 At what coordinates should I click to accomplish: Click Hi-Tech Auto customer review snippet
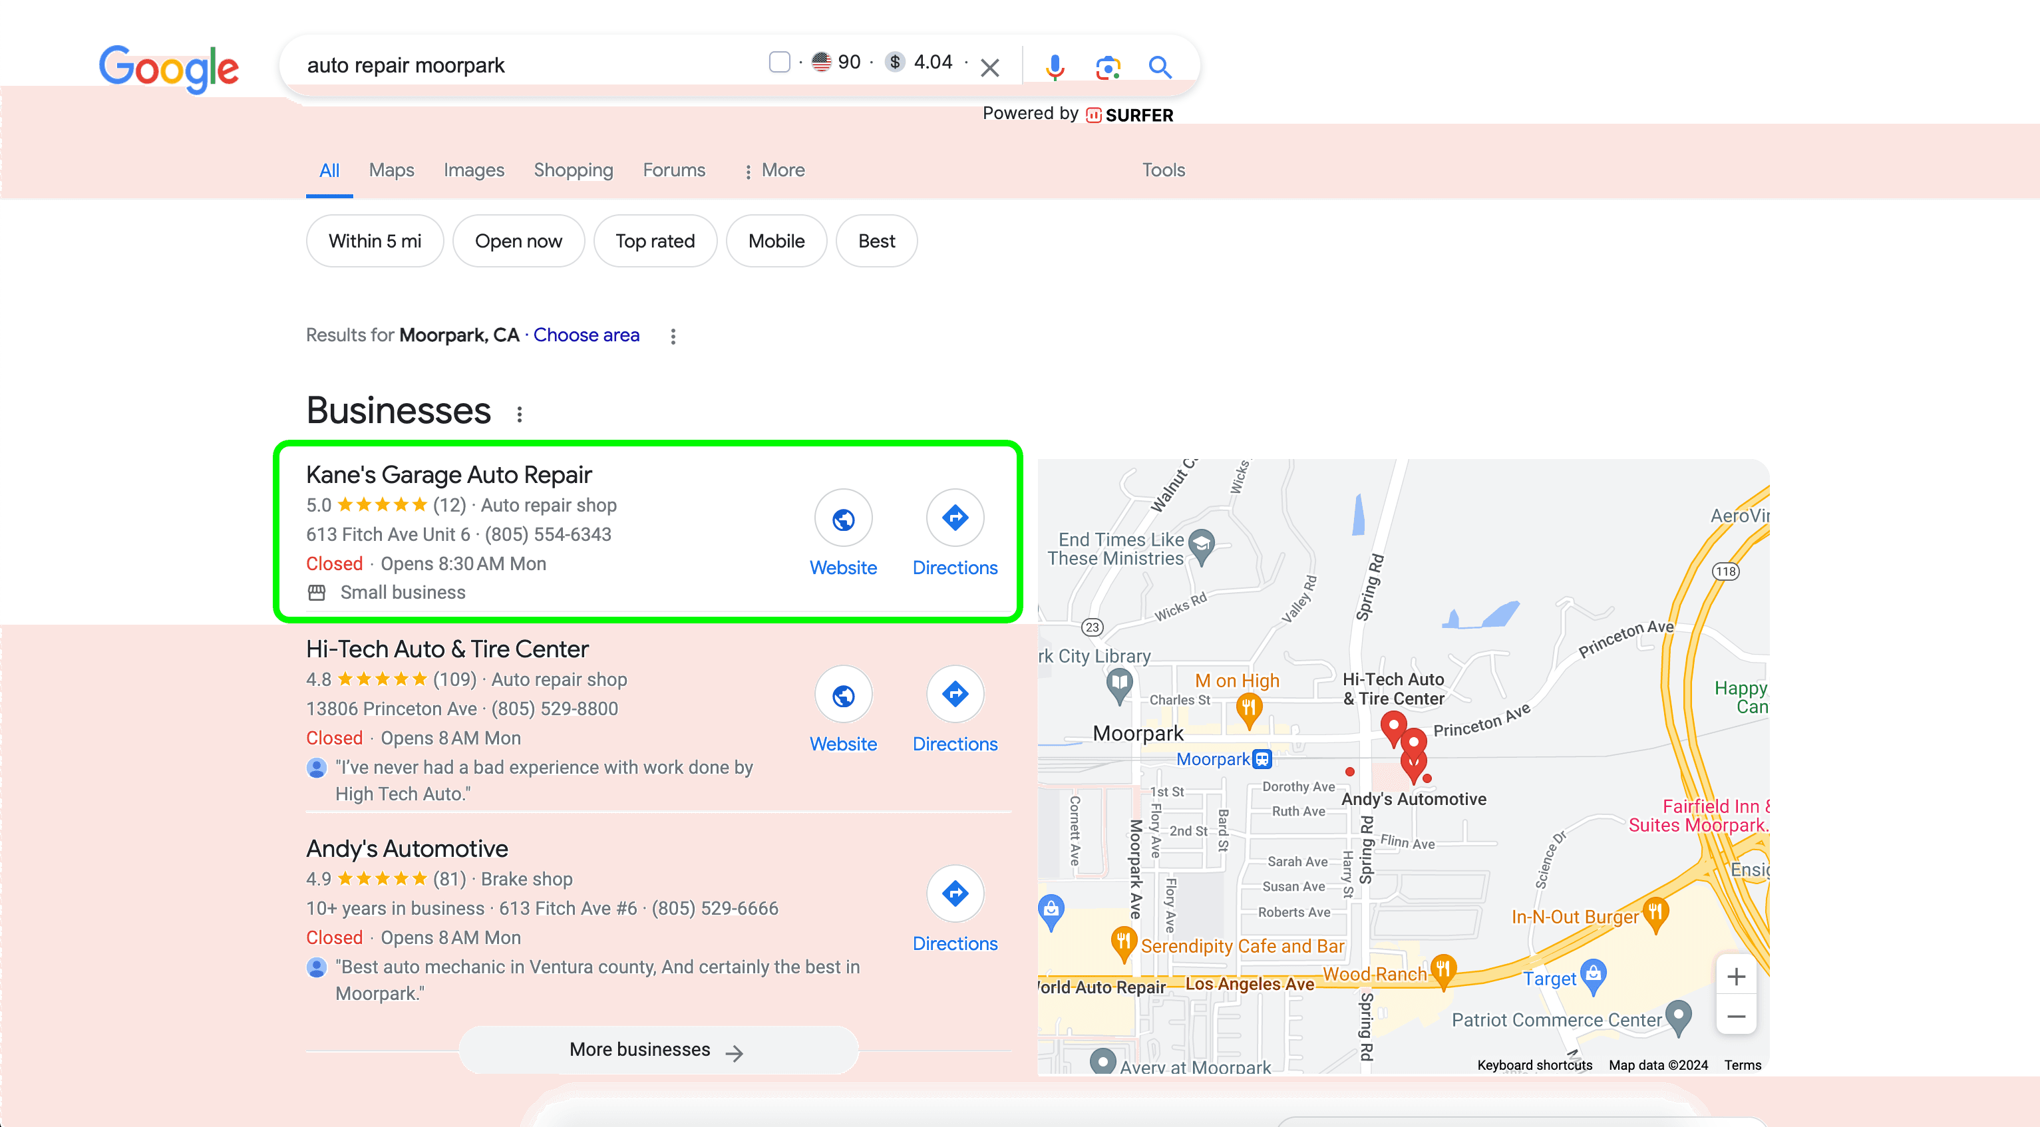click(543, 780)
